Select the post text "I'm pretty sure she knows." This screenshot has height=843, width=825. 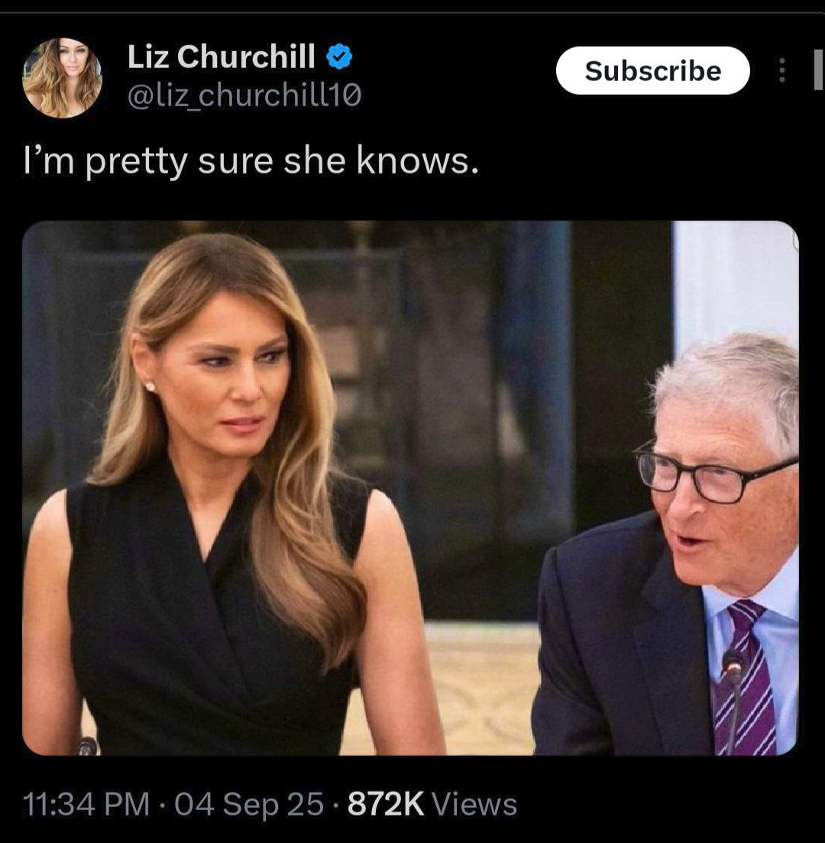251,161
